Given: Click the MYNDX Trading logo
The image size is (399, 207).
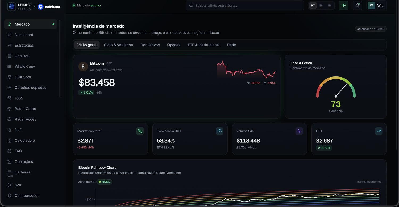Looking at the screenshot, I should point(19,7).
